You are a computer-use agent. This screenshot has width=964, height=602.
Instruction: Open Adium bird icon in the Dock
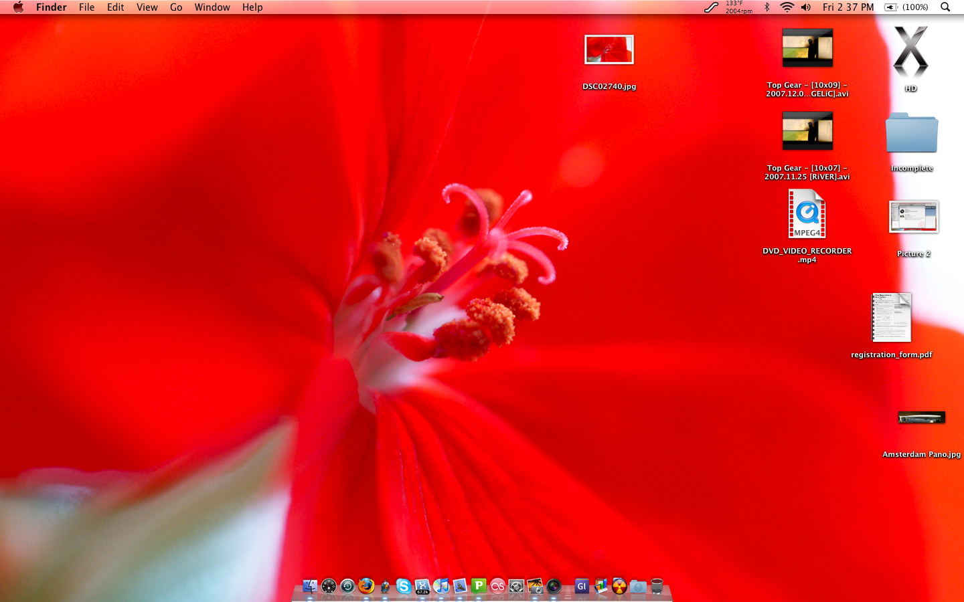pyautogui.click(x=385, y=587)
